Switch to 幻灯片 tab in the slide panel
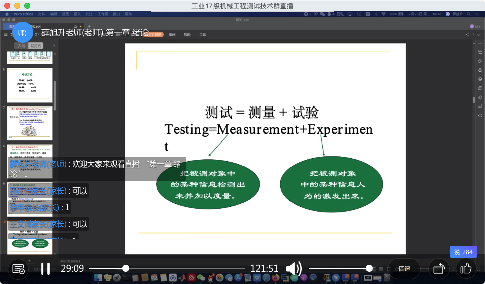Viewport: 485px width, 284px height. point(36,45)
